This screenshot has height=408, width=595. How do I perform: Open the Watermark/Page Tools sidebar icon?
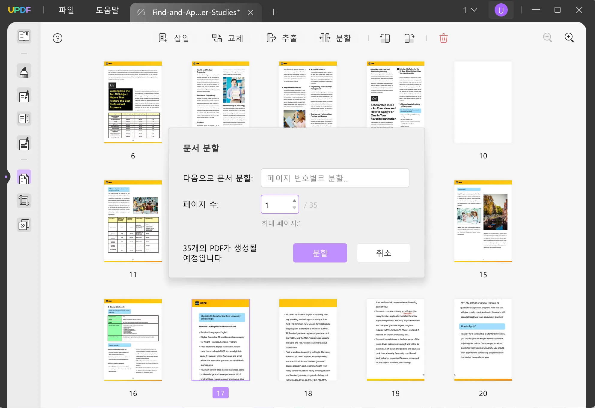tap(24, 225)
